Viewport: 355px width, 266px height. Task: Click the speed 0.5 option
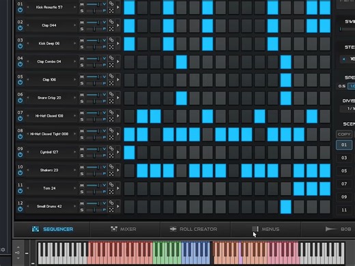click(341, 86)
